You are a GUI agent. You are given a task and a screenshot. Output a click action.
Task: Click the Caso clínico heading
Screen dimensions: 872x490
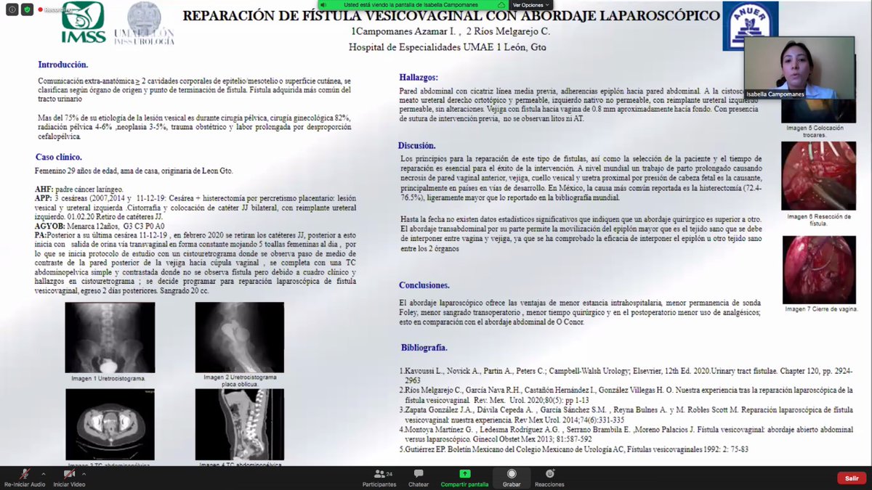click(59, 157)
